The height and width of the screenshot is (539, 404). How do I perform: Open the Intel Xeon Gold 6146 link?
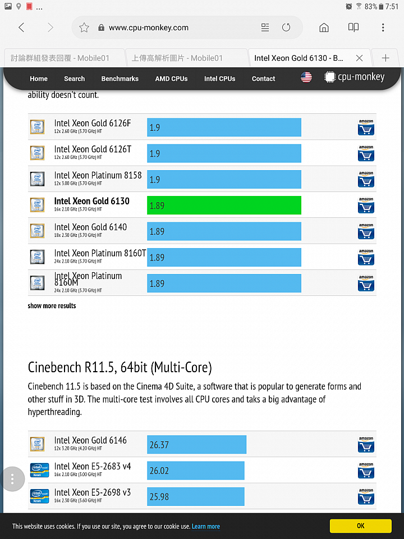point(90,440)
